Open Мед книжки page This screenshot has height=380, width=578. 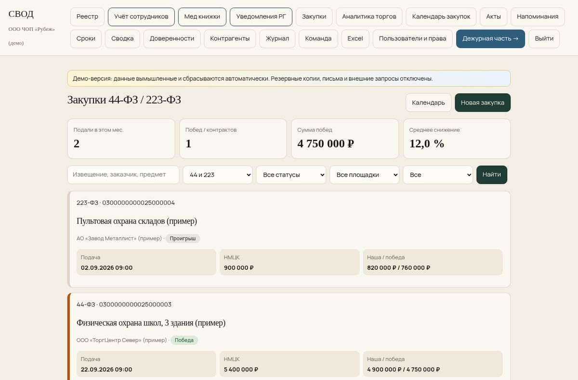(x=202, y=16)
